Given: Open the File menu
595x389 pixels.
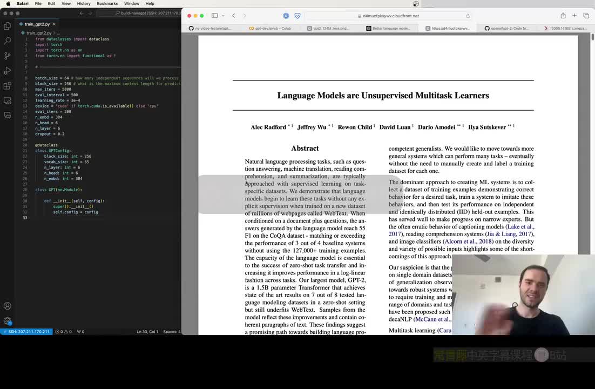Looking at the screenshot, I should pos(38,3).
